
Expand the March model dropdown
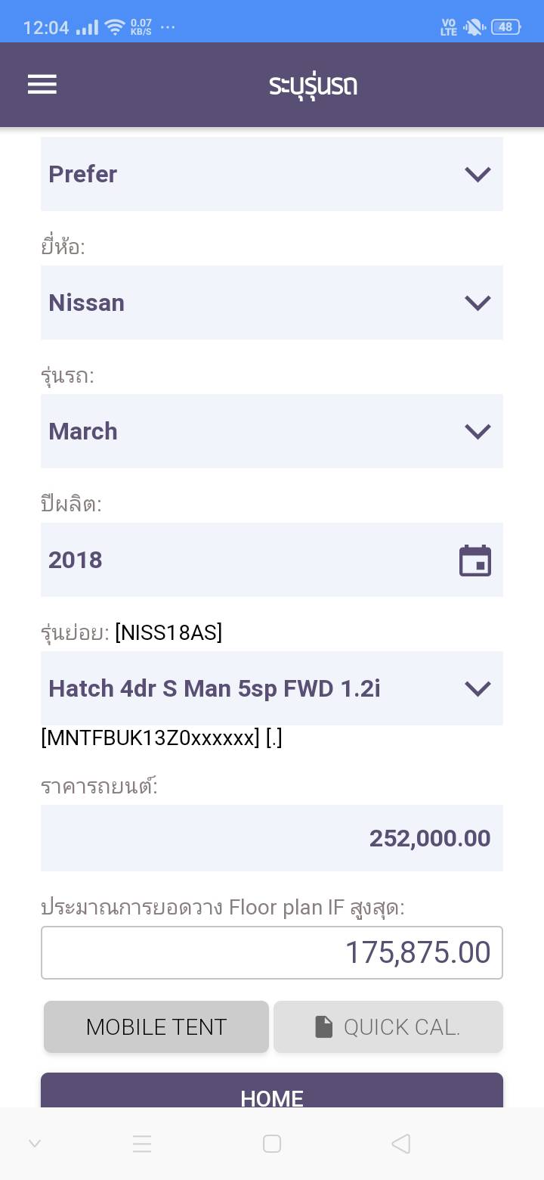(x=272, y=431)
